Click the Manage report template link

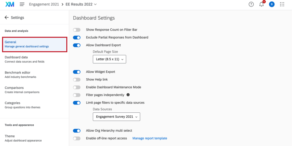click(x=150, y=138)
